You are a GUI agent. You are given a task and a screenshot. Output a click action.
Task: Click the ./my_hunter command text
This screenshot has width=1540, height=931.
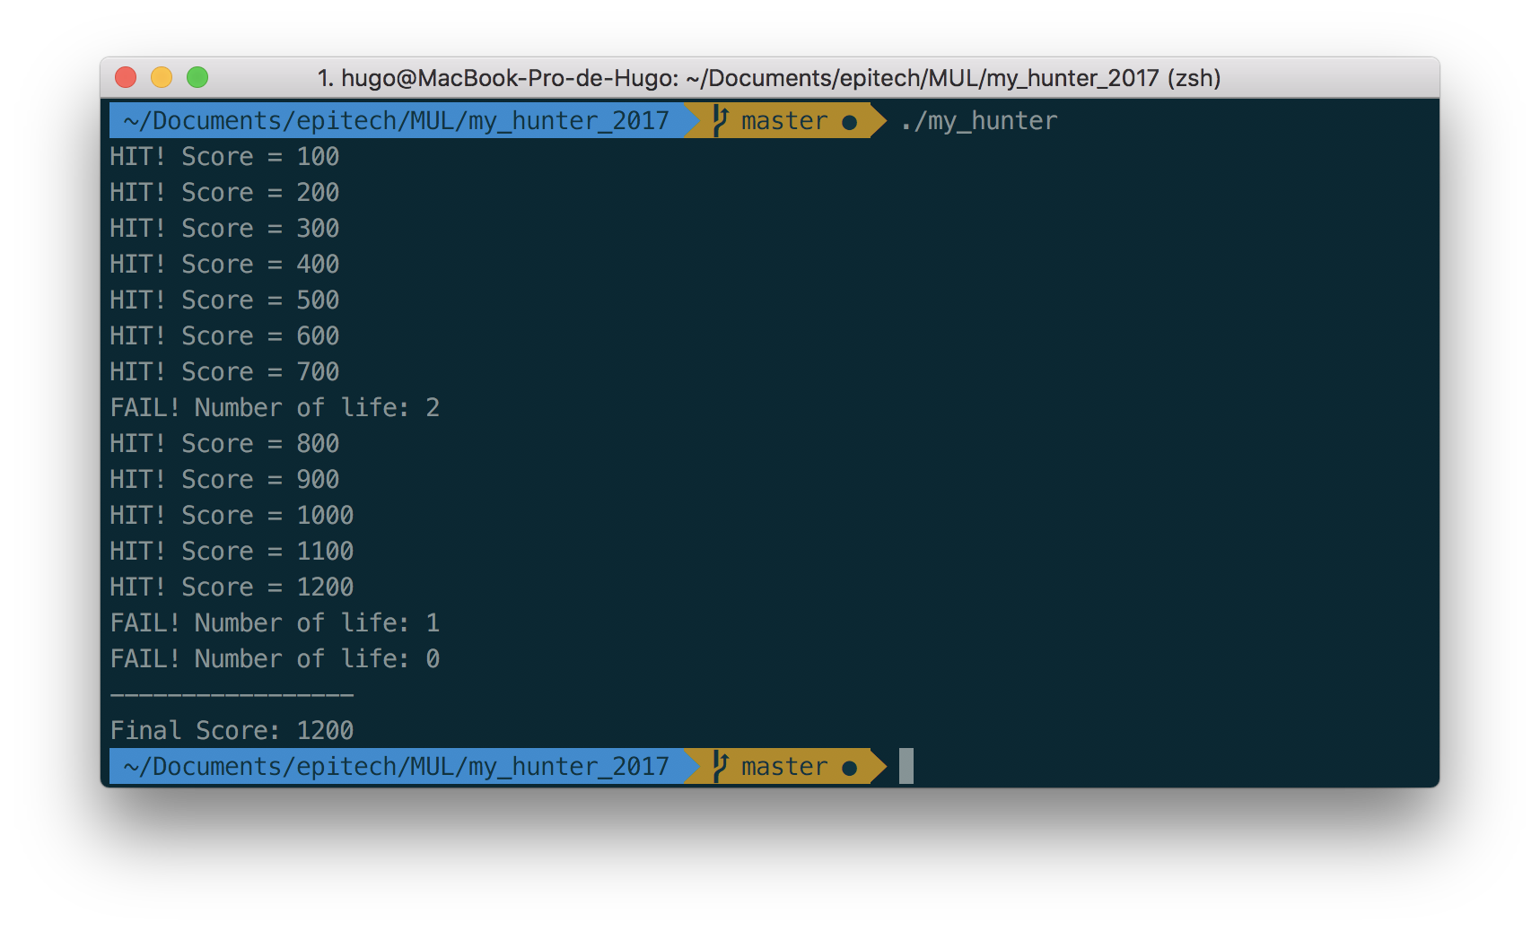pos(978,120)
